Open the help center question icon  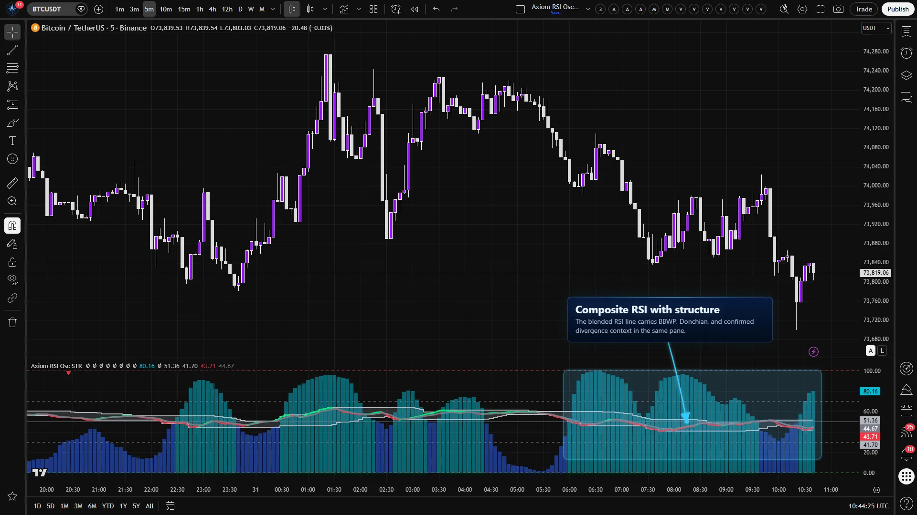click(x=906, y=503)
